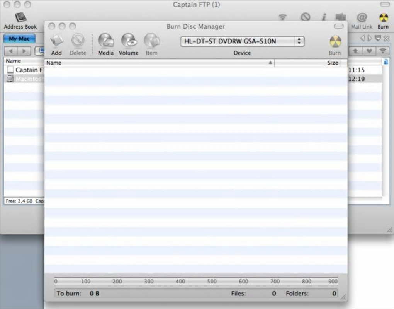Click the blue lock icon in Captain FTP
394x309 pixels.
click(x=386, y=61)
